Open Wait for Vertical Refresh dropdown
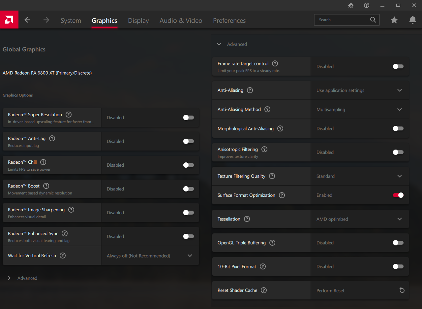Screen dimensions: 422x309 point(150,256)
